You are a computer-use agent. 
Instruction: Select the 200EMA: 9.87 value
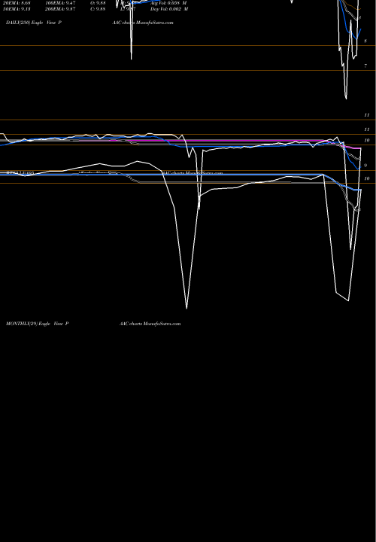click(60, 9)
